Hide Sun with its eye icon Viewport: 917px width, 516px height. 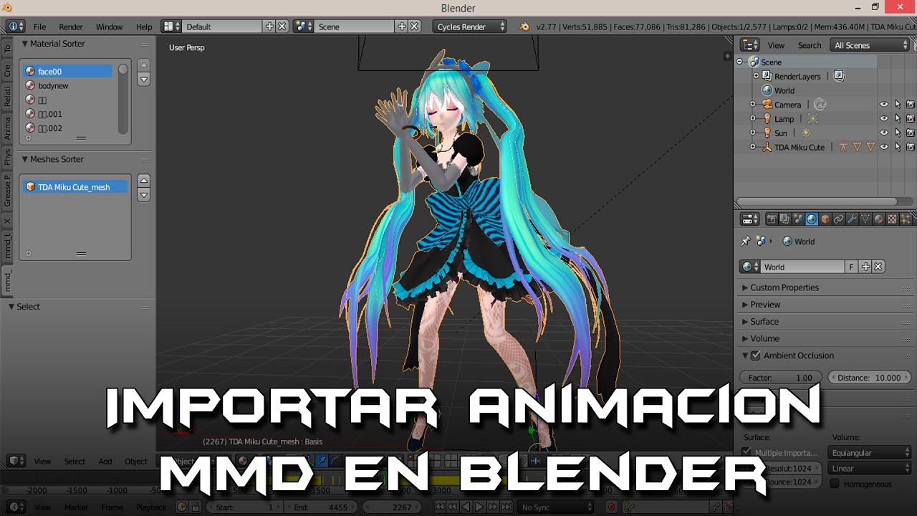884,133
